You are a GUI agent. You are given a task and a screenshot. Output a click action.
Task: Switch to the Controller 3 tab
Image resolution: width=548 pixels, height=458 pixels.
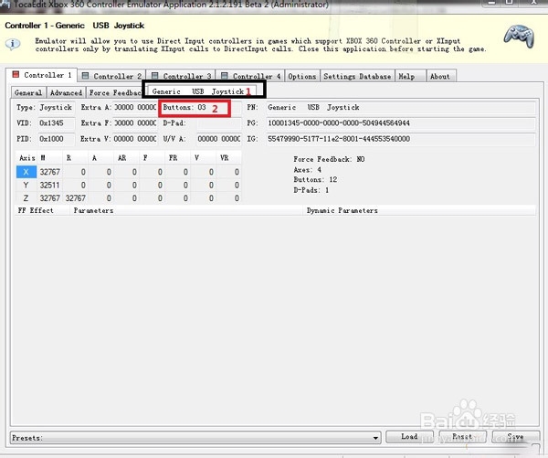click(x=181, y=76)
